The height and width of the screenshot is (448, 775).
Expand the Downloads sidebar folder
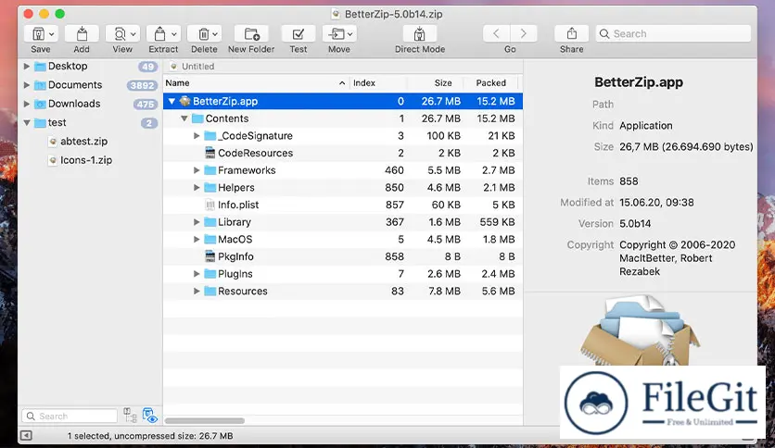pyautogui.click(x=27, y=104)
